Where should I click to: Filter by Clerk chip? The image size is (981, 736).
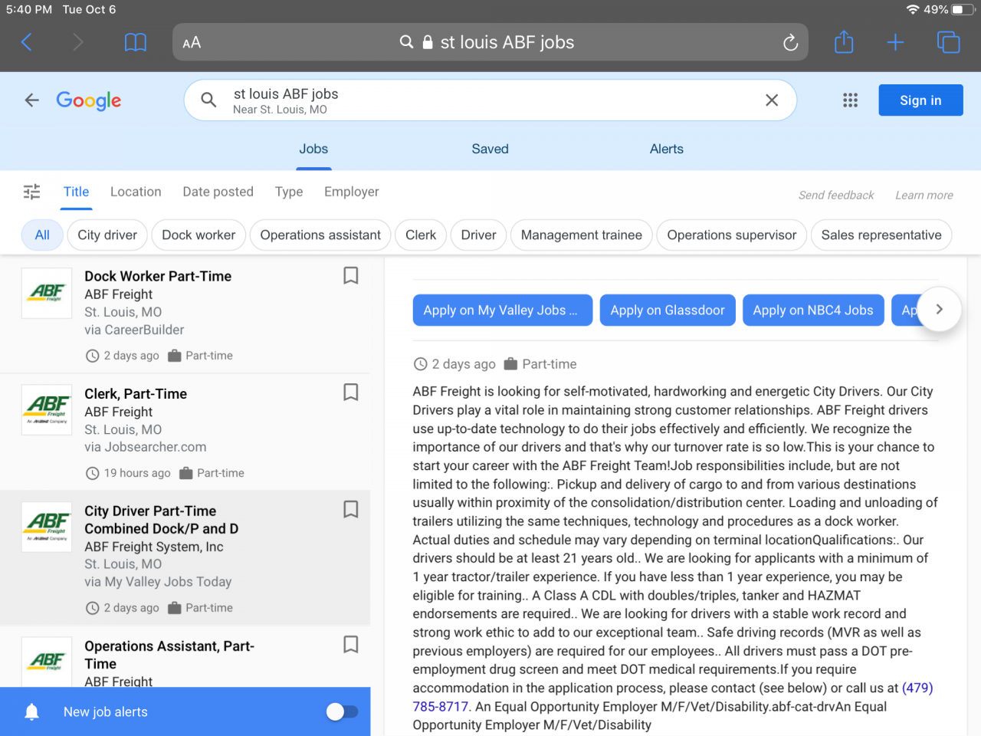[x=421, y=235]
